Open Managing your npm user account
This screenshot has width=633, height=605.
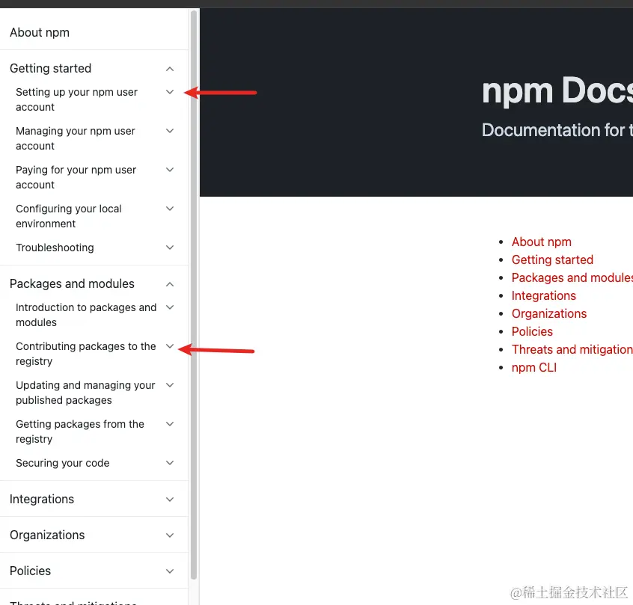point(76,138)
